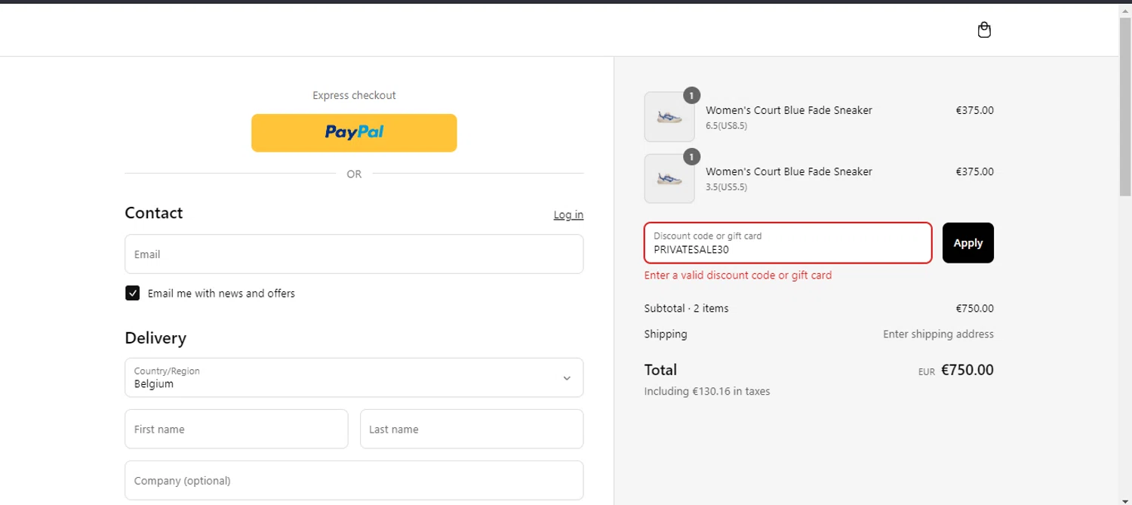The image size is (1132, 505).
Task: Click the 'Contact' section heading
Action: [154, 213]
